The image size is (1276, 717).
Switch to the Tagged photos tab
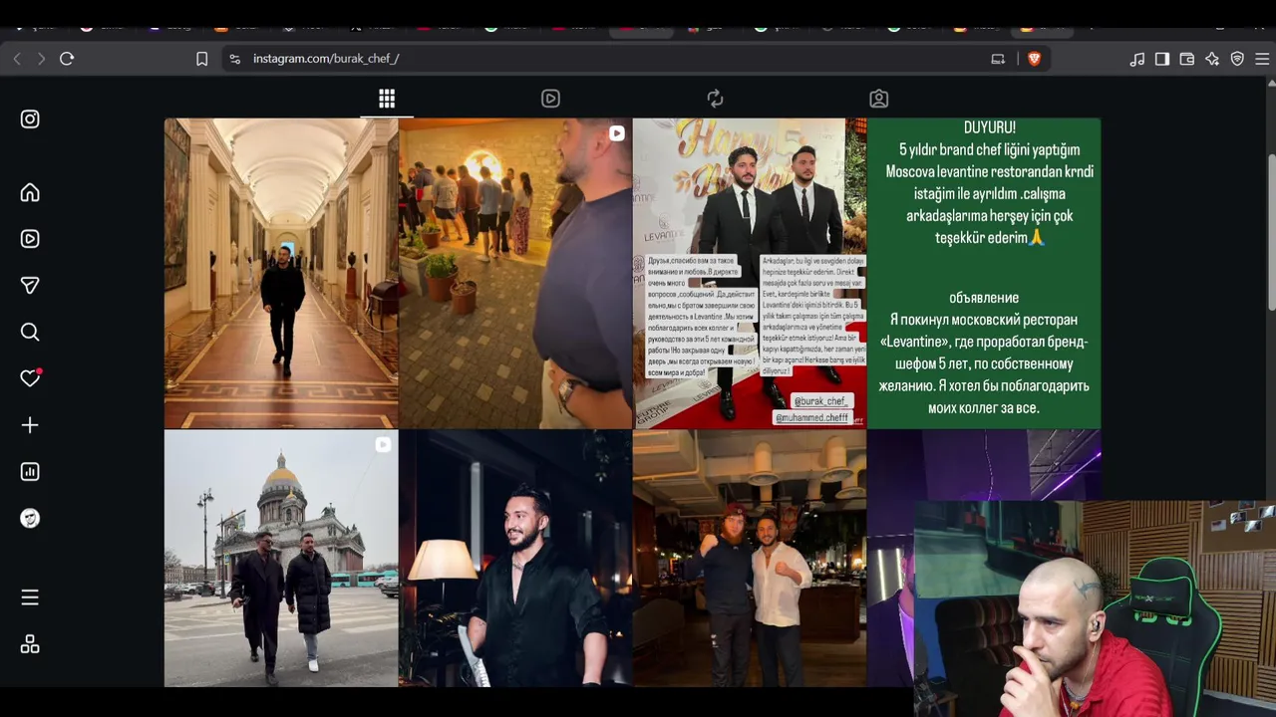click(878, 99)
